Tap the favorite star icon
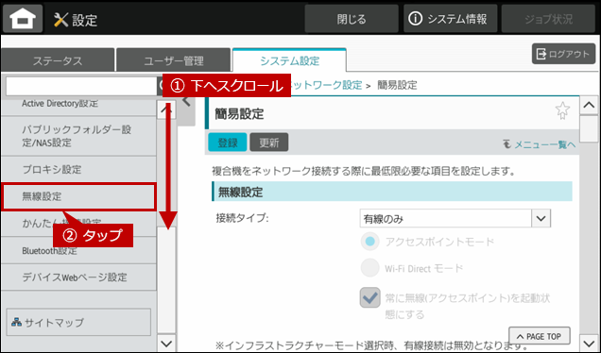This screenshot has width=601, height=353. click(x=562, y=110)
